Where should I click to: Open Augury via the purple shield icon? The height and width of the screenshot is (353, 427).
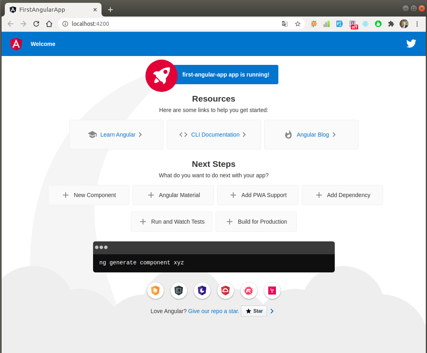(202, 291)
